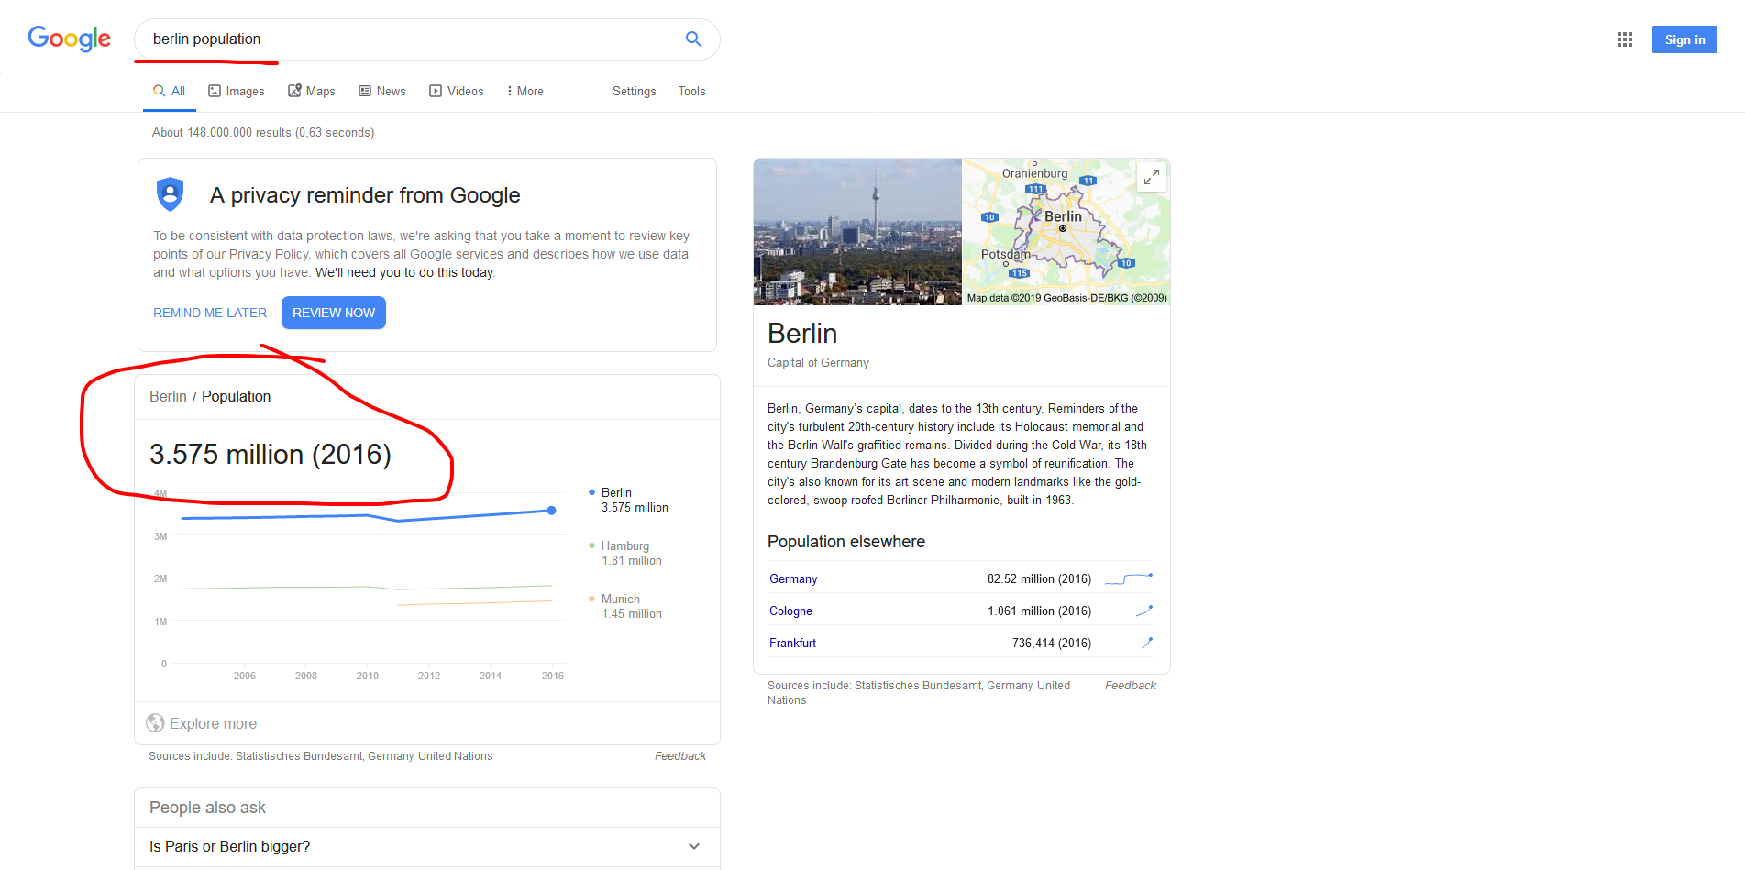Click the Google logo
1745x870 pixels.
tap(69, 39)
